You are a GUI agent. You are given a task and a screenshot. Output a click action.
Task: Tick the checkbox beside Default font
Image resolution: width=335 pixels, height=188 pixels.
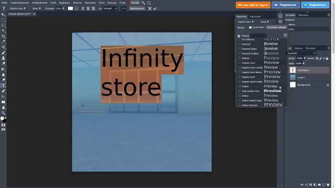pyautogui.click(x=239, y=58)
